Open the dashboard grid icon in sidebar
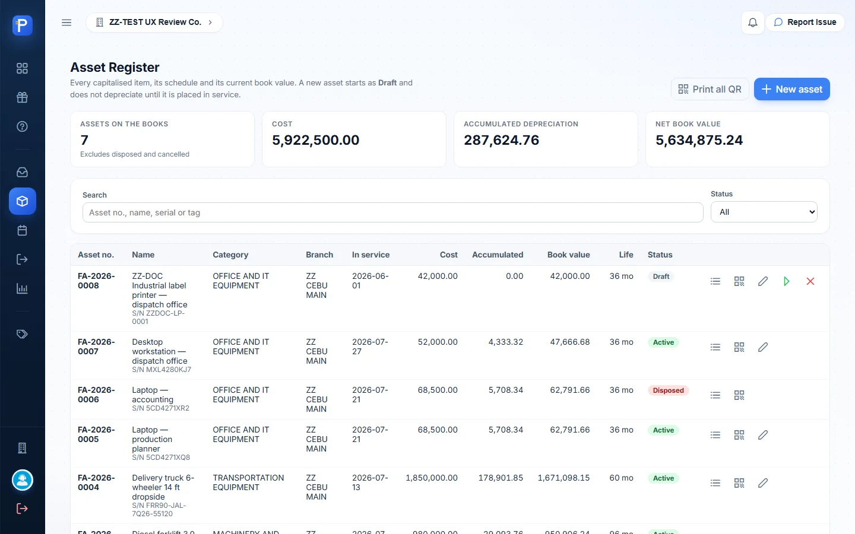Image resolution: width=855 pixels, height=534 pixels. [x=22, y=68]
